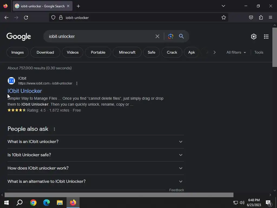The width and height of the screenshot is (277, 208).
Task: Show more filter chips with right arrow
Action: [215, 52]
